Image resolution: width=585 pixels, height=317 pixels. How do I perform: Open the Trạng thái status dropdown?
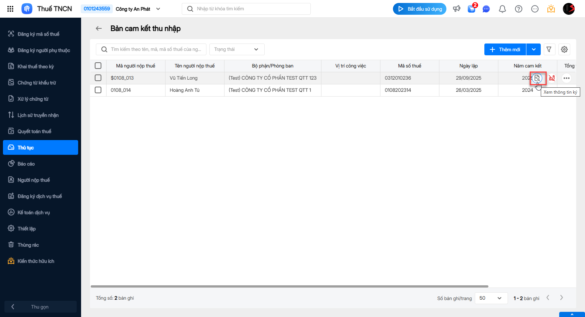[x=237, y=49]
